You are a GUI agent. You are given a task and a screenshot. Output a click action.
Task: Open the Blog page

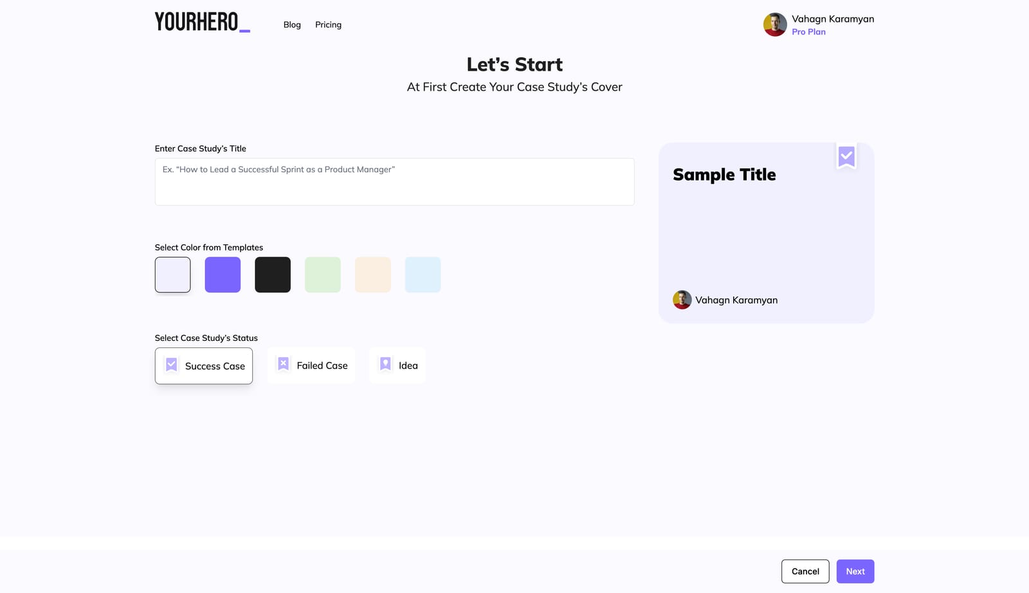(292, 24)
